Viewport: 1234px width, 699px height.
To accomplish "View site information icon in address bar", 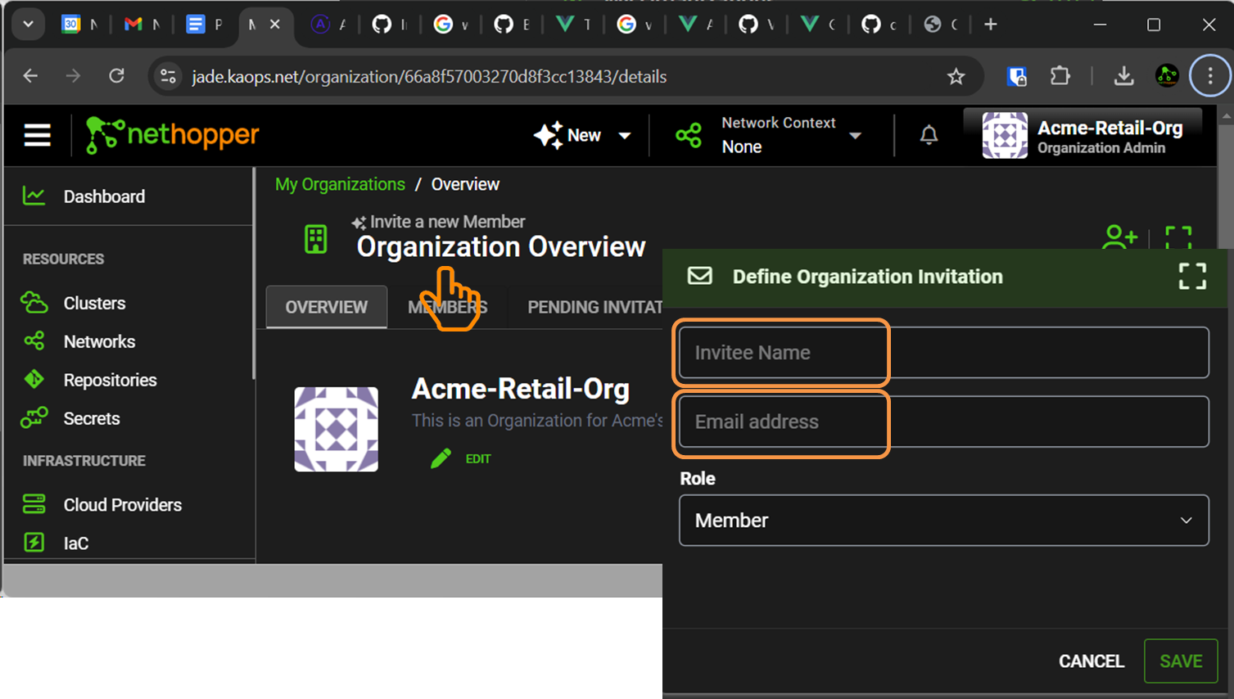I will (x=168, y=76).
